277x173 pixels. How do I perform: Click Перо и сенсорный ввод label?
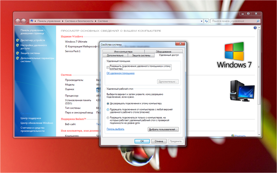click(x=79, y=112)
